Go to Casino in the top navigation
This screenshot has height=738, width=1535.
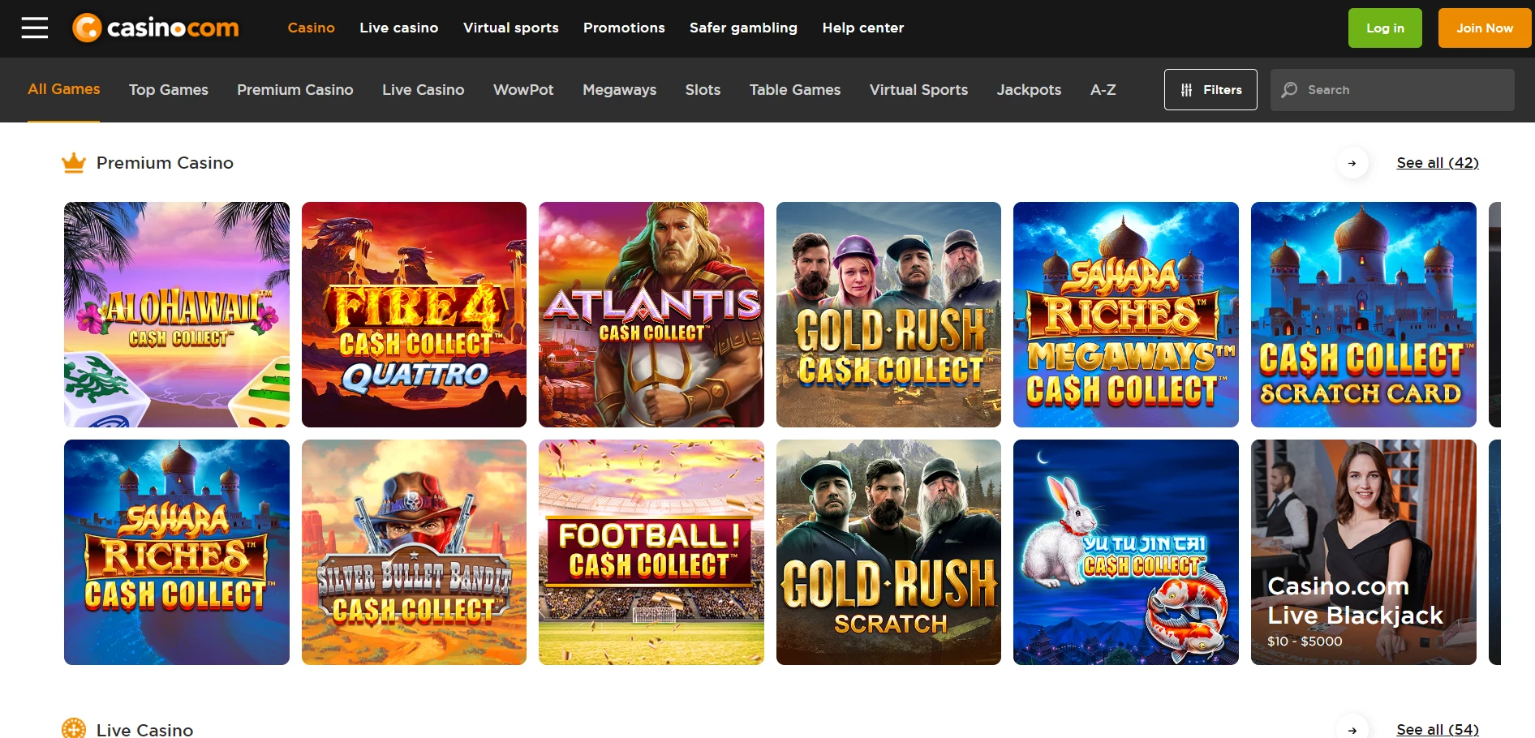311,28
